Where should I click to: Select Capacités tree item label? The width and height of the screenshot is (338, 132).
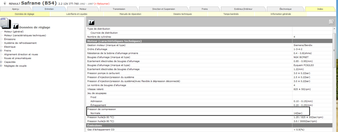(x=10, y=62)
